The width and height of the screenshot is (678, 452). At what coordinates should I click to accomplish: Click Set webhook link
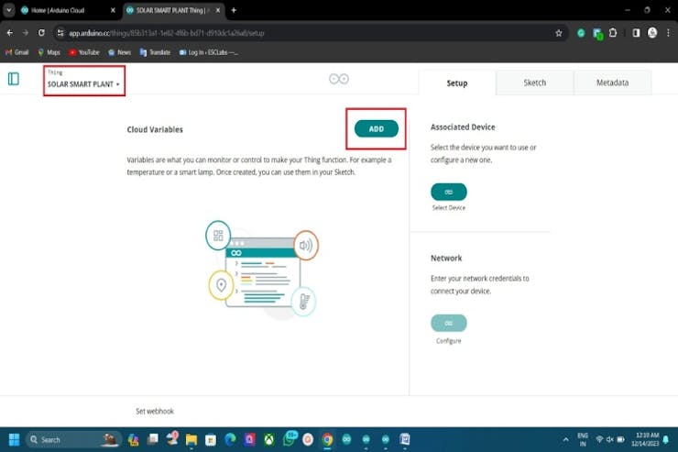click(155, 411)
